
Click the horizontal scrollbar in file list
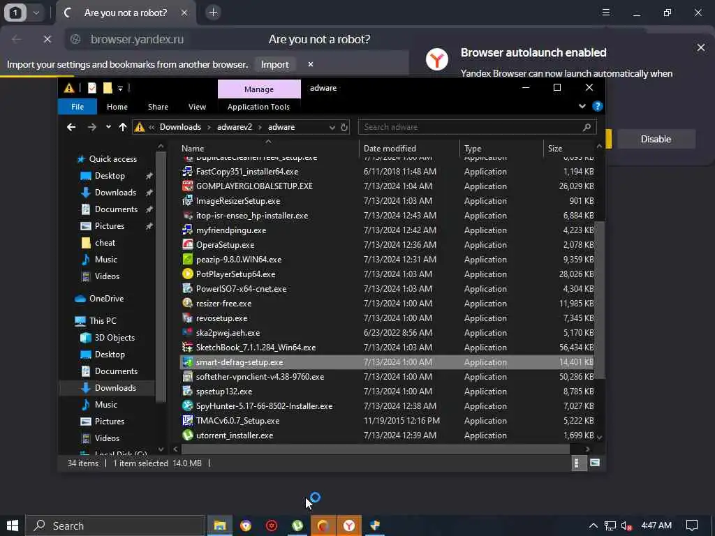point(375,449)
